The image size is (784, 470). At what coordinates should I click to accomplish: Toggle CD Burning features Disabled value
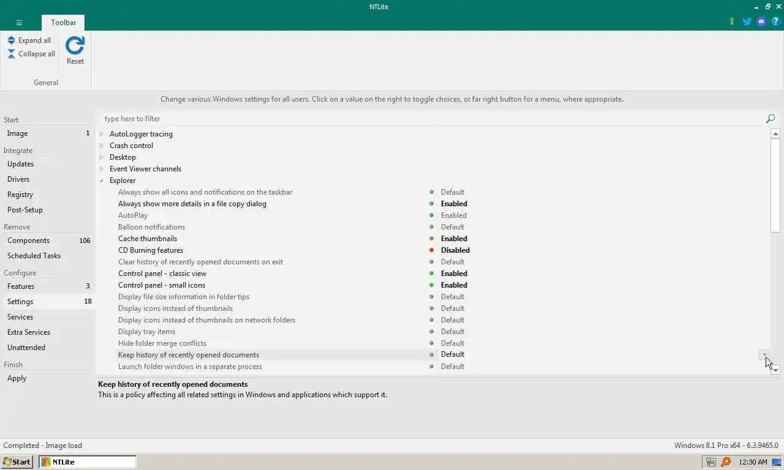click(x=455, y=250)
